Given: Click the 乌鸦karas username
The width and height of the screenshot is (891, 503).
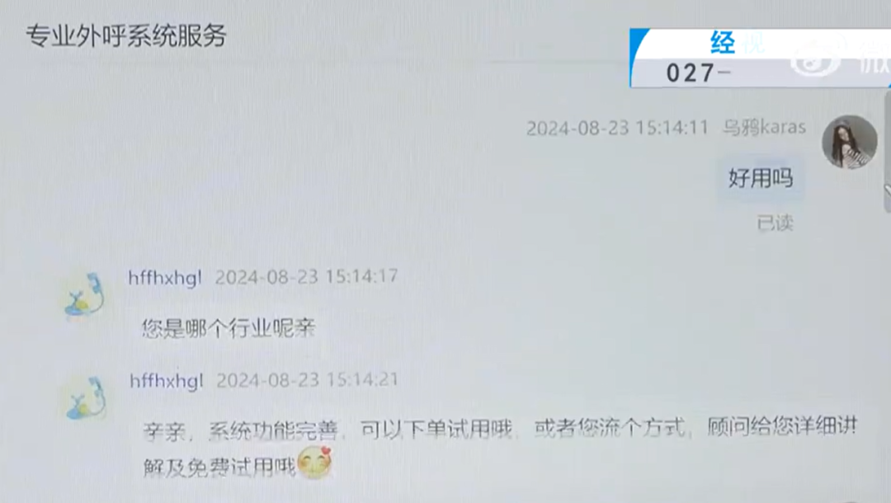Looking at the screenshot, I should 764,127.
